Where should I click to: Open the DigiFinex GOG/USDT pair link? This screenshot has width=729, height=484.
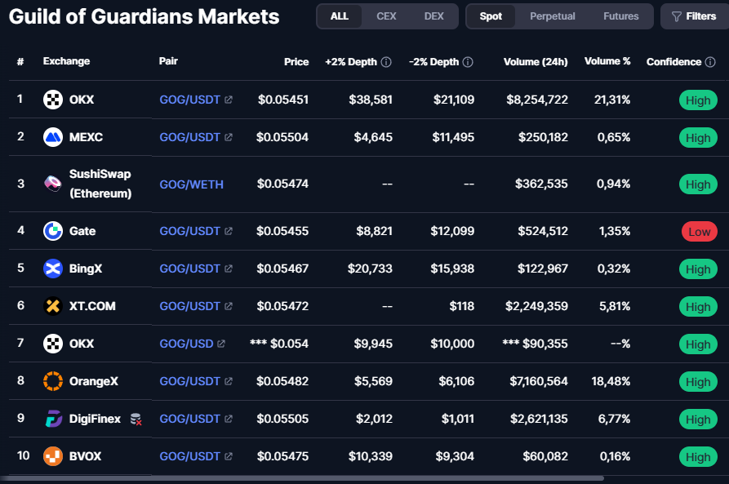tap(189, 419)
